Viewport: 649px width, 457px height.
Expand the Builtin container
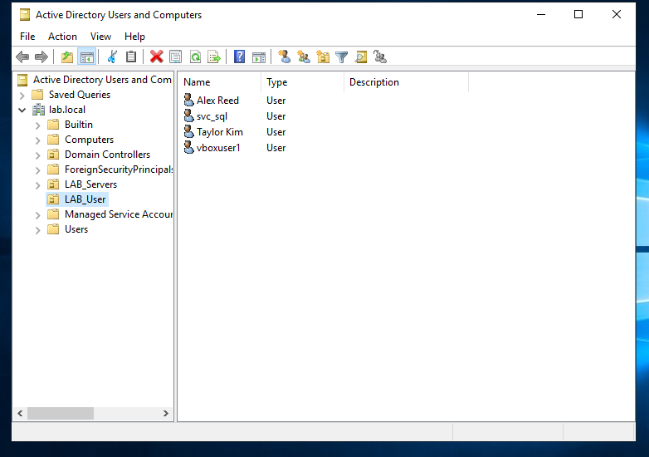[38, 125]
